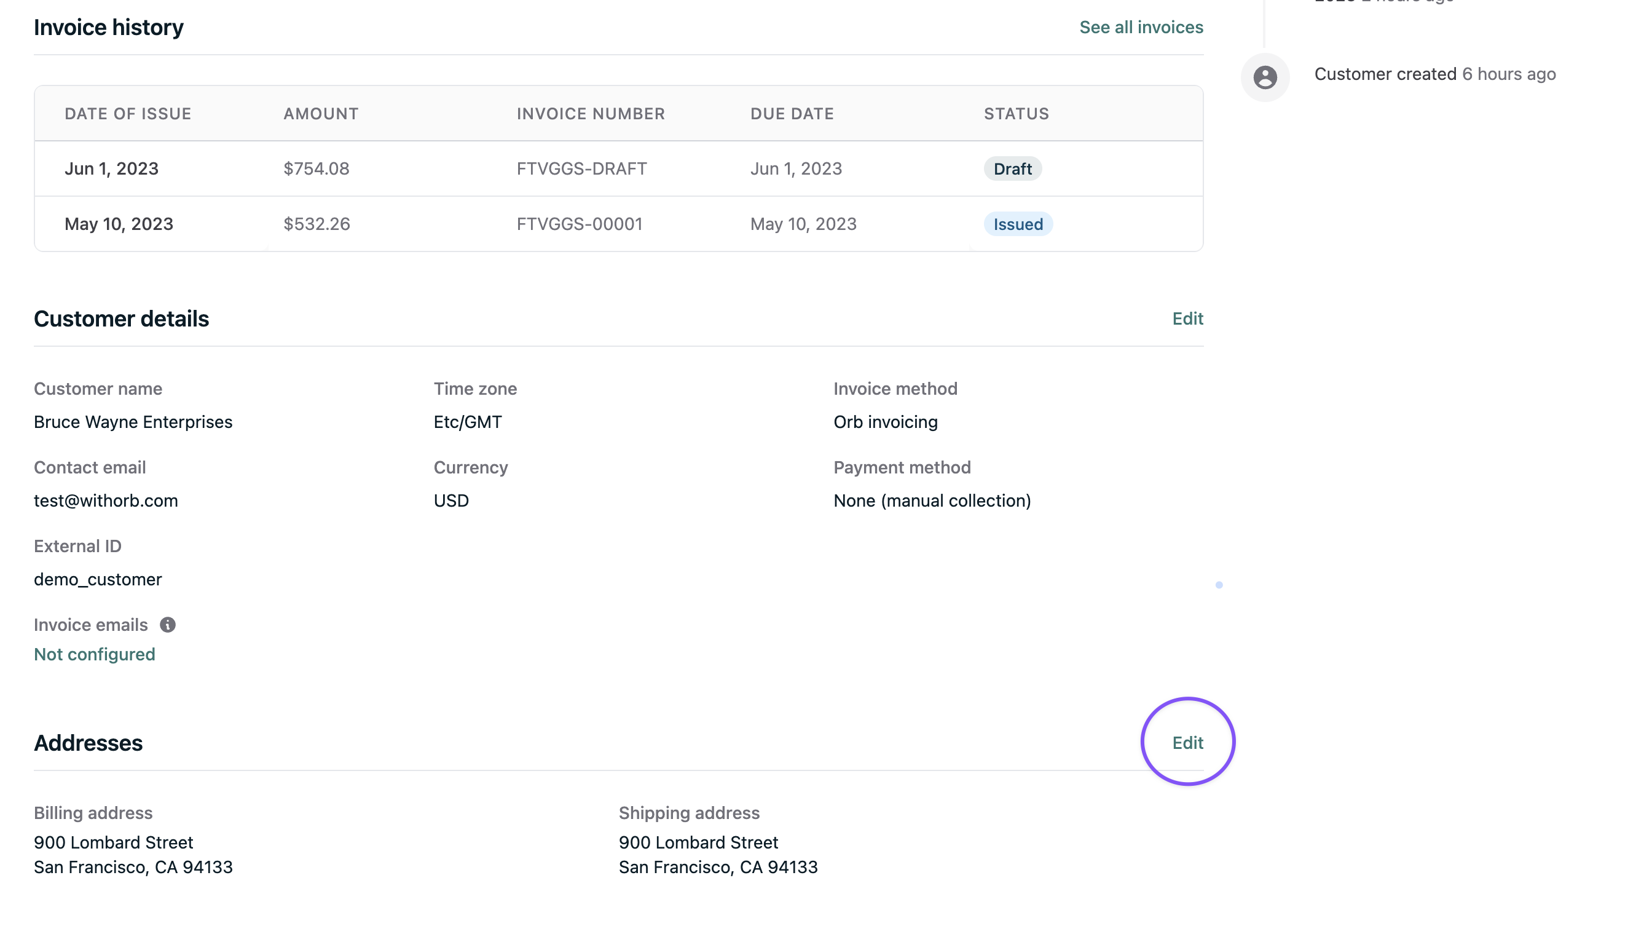Click the Customer created activity entry

click(1434, 74)
